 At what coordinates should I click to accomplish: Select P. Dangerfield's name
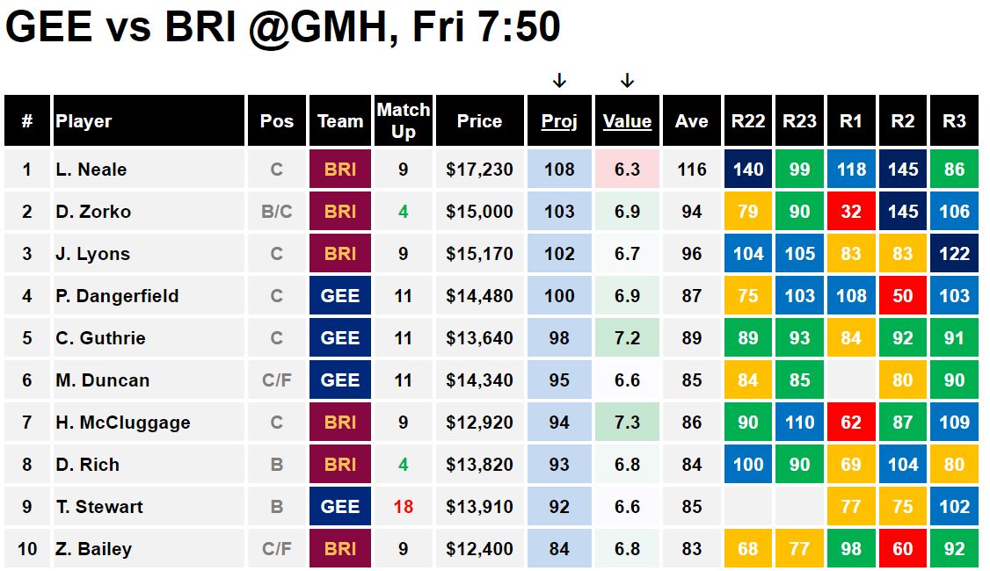118,296
